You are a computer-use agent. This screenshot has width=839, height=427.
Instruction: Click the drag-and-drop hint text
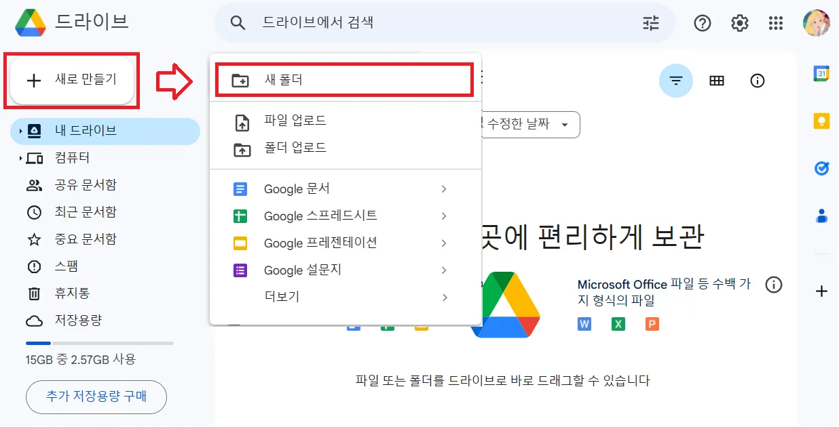point(503,381)
